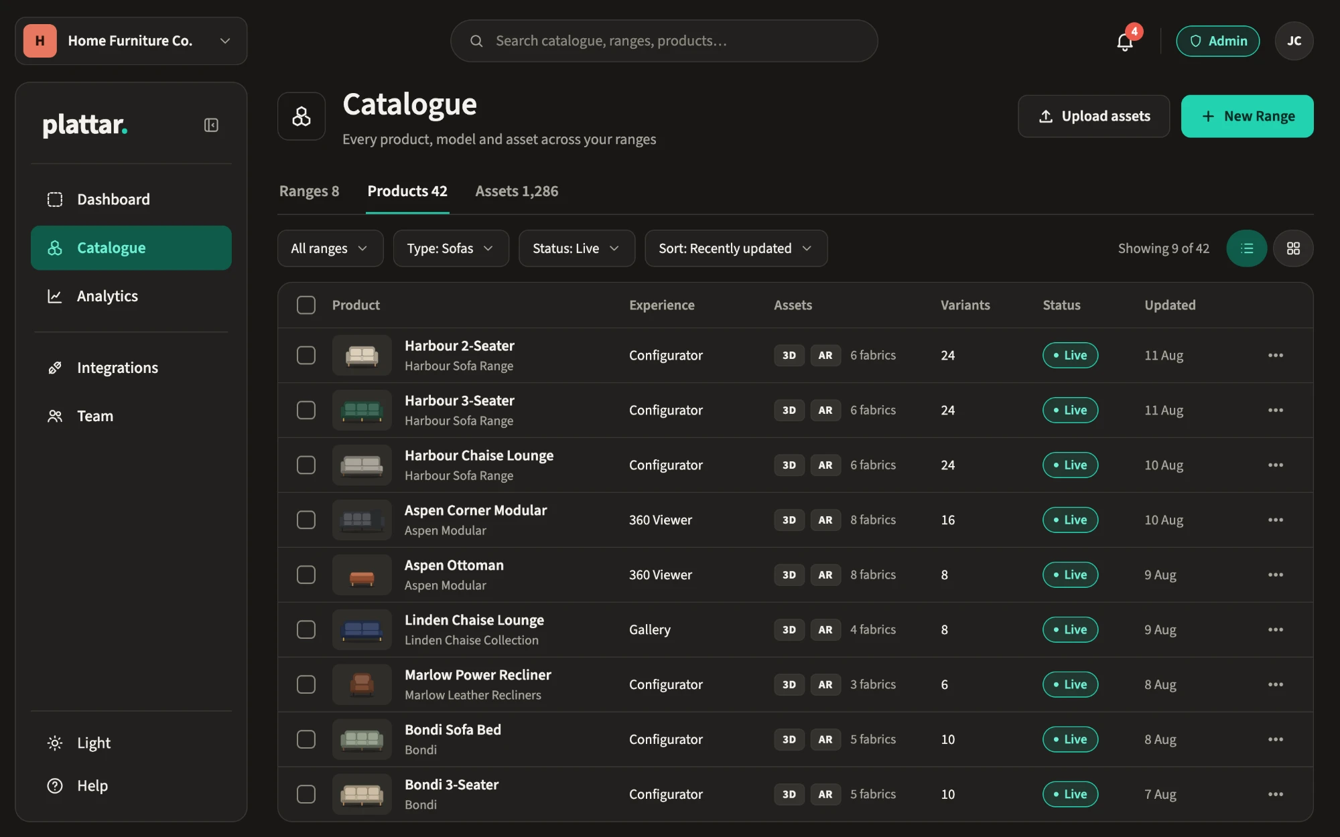
Task: Click the Admin role badge
Action: [x=1217, y=42]
